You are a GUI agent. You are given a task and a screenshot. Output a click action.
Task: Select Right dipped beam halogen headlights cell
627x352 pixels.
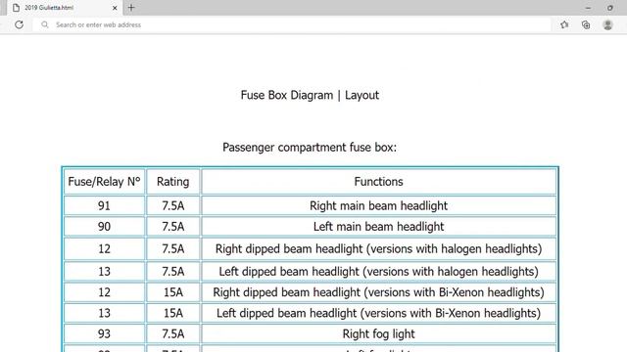379,248
